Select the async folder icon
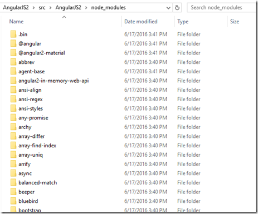The height and width of the screenshot is (214, 258). [x=13, y=173]
